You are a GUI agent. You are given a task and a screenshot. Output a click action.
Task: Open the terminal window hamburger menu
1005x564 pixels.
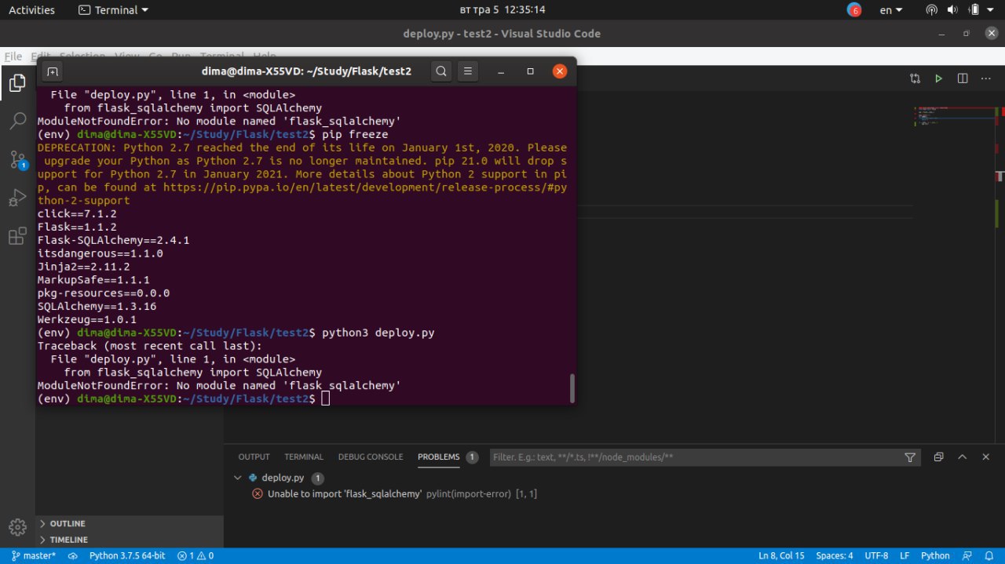pyautogui.click(x=468, y=71)
